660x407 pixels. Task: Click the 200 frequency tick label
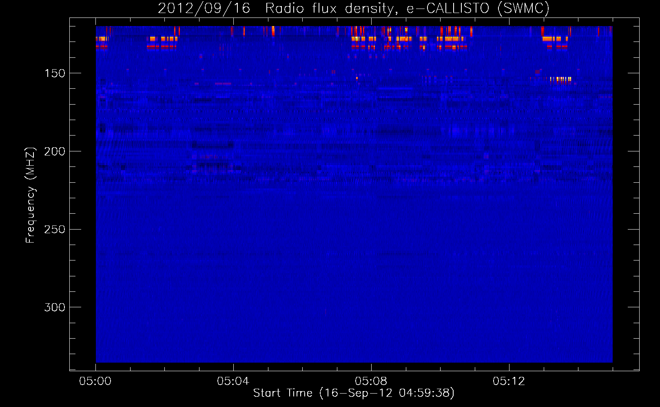[x=55, y=151]
